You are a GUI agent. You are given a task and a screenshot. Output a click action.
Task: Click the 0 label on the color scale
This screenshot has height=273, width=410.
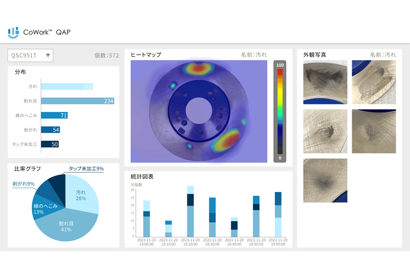[280, 158]
